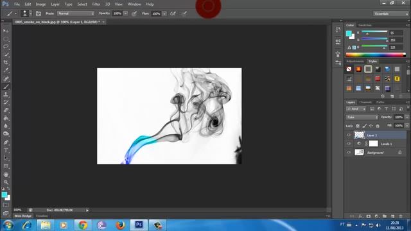Select the Dodge tool
411x231 pixels.
pos(6,134)
